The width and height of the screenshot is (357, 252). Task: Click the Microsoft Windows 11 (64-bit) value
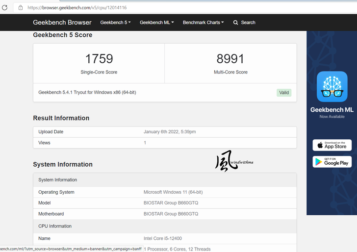173,192
